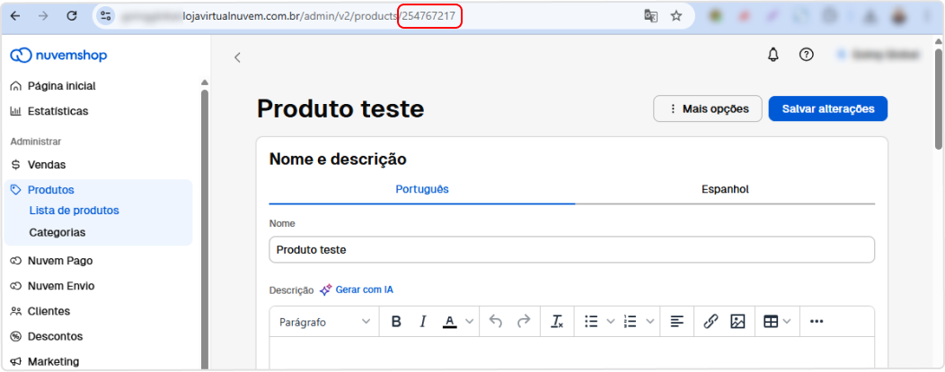Viewport: 945px width, 372px height.
Task: Open the text color dropdown arrow
Action: [470, 322]
